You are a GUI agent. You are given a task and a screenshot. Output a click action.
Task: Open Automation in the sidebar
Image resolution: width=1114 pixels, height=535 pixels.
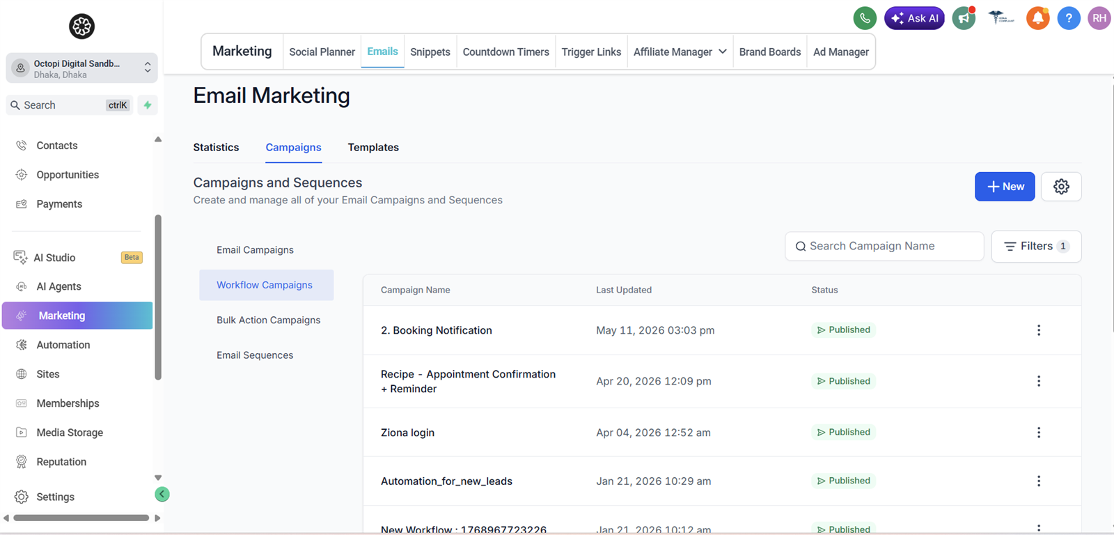pyautogui.click(x=63, y=345)
